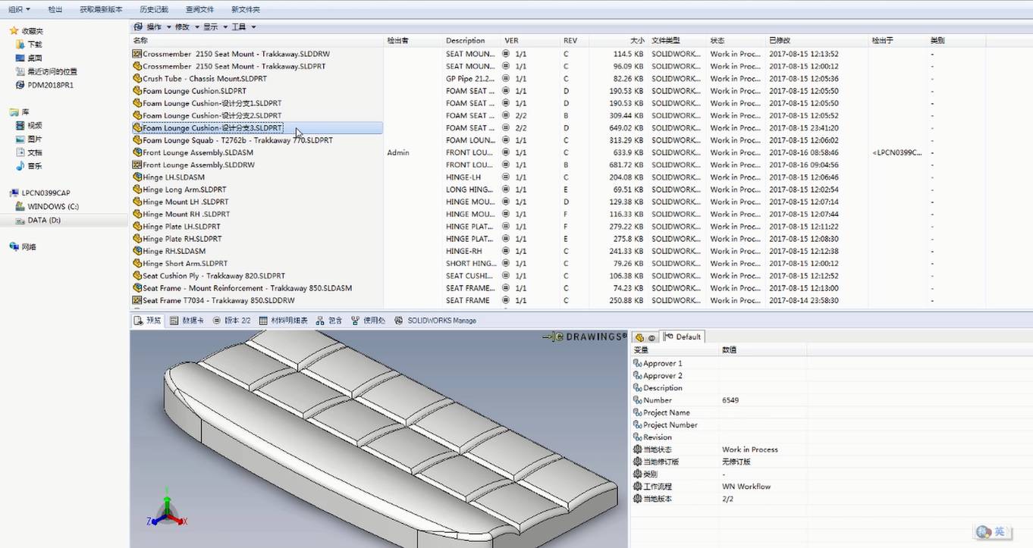Screen dimensions: 1033x548
Task: Open the 包含 tab
Action: click(x=330, y=321)
